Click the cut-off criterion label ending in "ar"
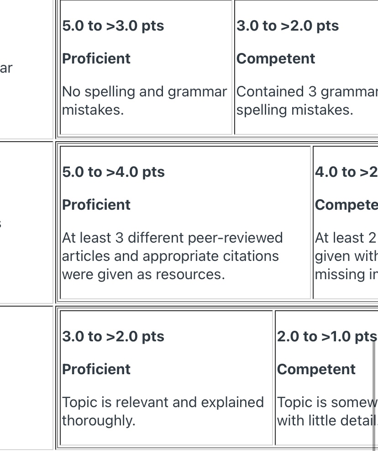Screen dimensions: 378x451 (x=6, y=69)
